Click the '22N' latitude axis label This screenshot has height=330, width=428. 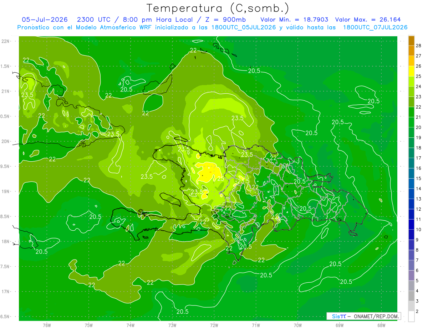coord(6,41)
